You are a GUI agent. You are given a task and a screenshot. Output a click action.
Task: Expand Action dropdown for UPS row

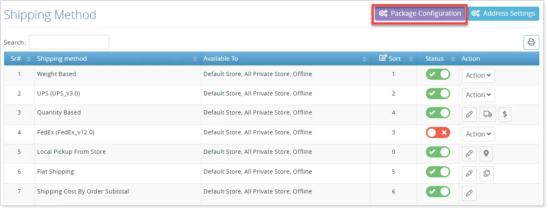[478, 95]
